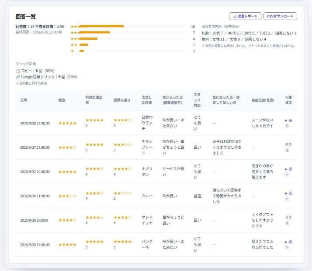312x271 pixels.
Task: Click the 4-star distribution bar
Action: pyautogui.click(x=95, y=32)
